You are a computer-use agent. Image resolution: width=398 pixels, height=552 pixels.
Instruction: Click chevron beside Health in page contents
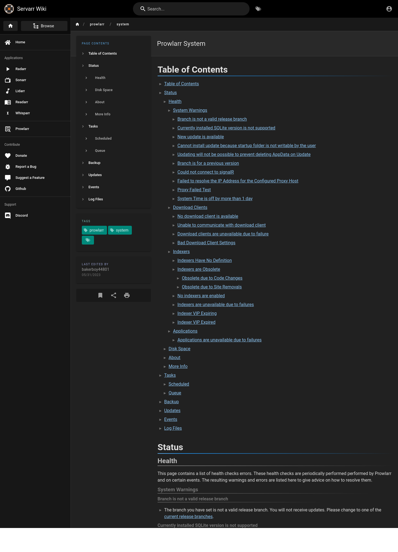click(86, 78)
